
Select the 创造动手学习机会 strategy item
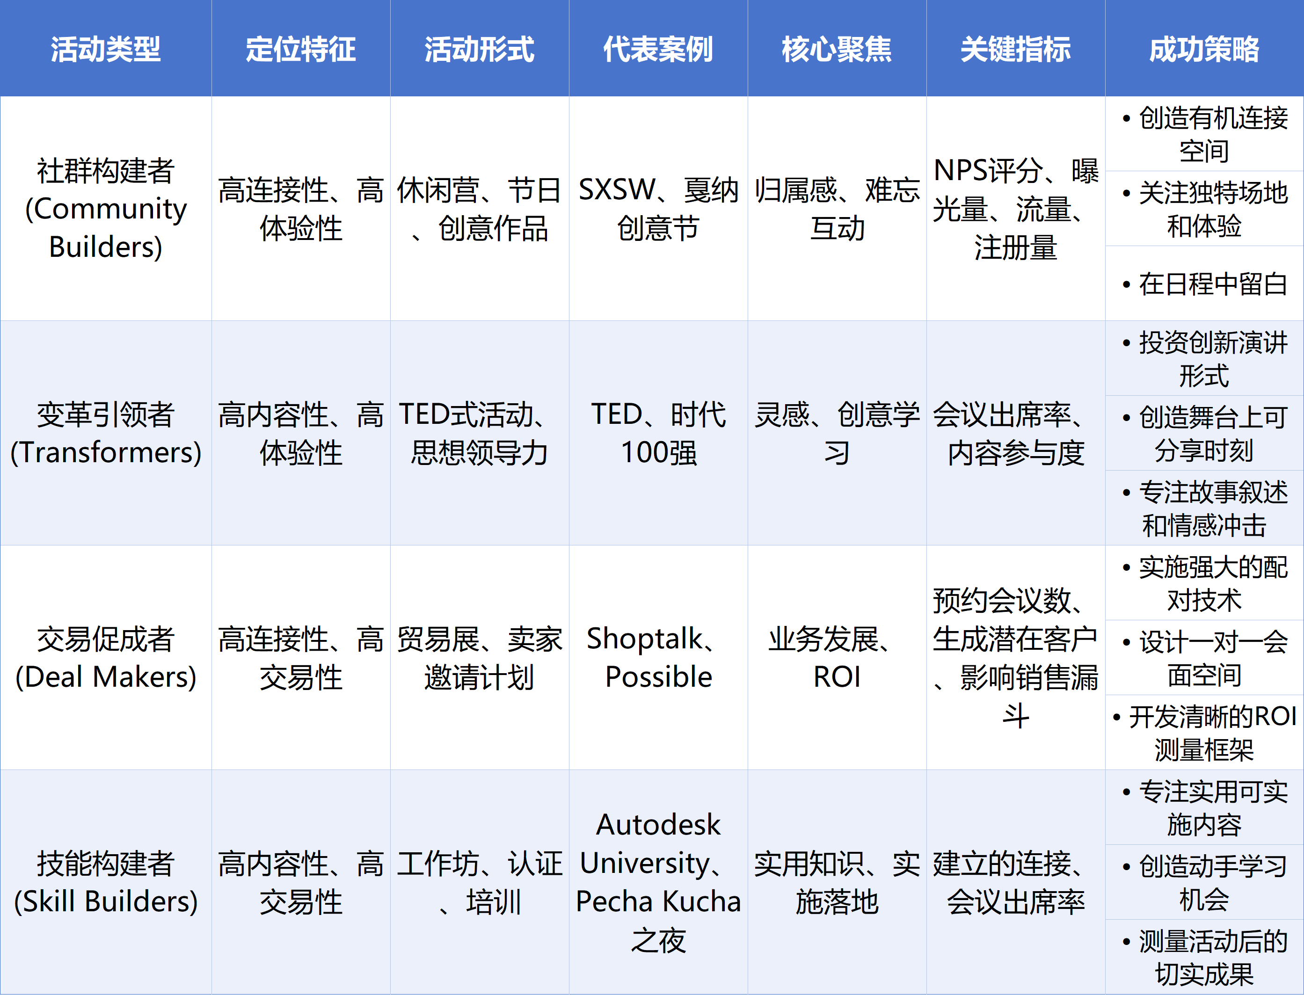coord(1204,882)
